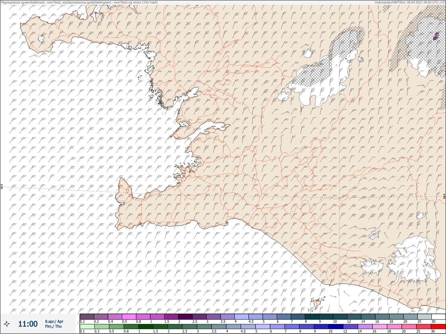Click the 'Fim./ Thu' weekday text
This screenshot has height=334, width=446.
pyautogui.click(x=53, y=326)
